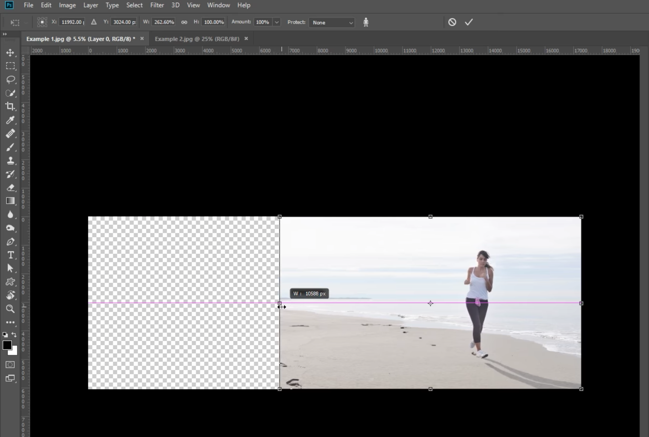The height and width of the screenshot is (437, 649).
Task: Commit the transform with the checkmark button
Action: pyautogui.click(x=469, y=22)
